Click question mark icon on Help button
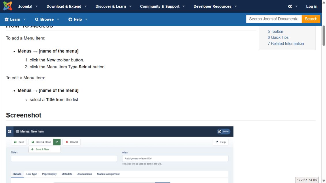Screen dimensions: 326x183 [x=217, y=142]
